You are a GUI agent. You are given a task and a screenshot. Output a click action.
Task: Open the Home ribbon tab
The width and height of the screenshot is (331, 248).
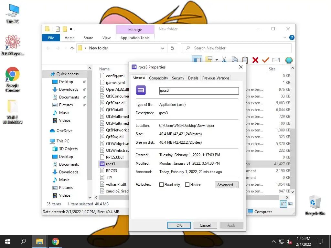point(69,38)
